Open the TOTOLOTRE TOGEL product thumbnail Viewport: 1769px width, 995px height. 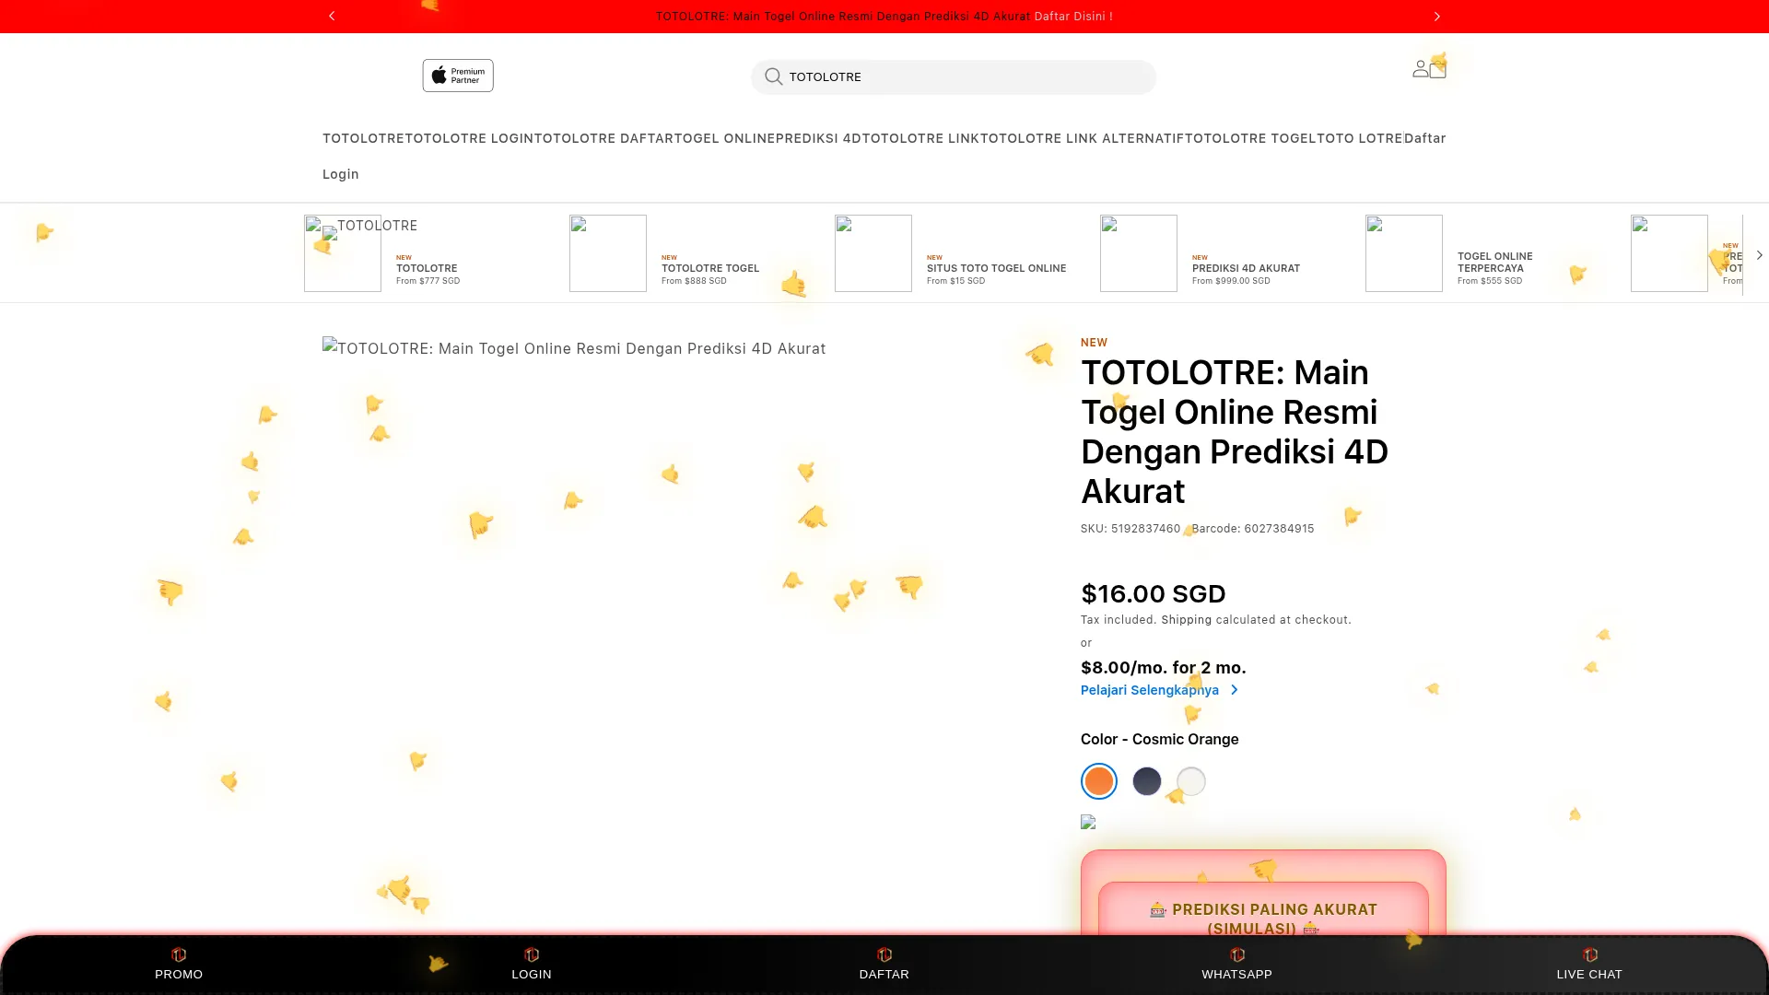point(608,253)
